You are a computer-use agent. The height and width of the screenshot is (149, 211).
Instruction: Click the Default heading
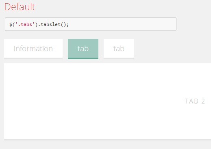click(x=20, y=6)
